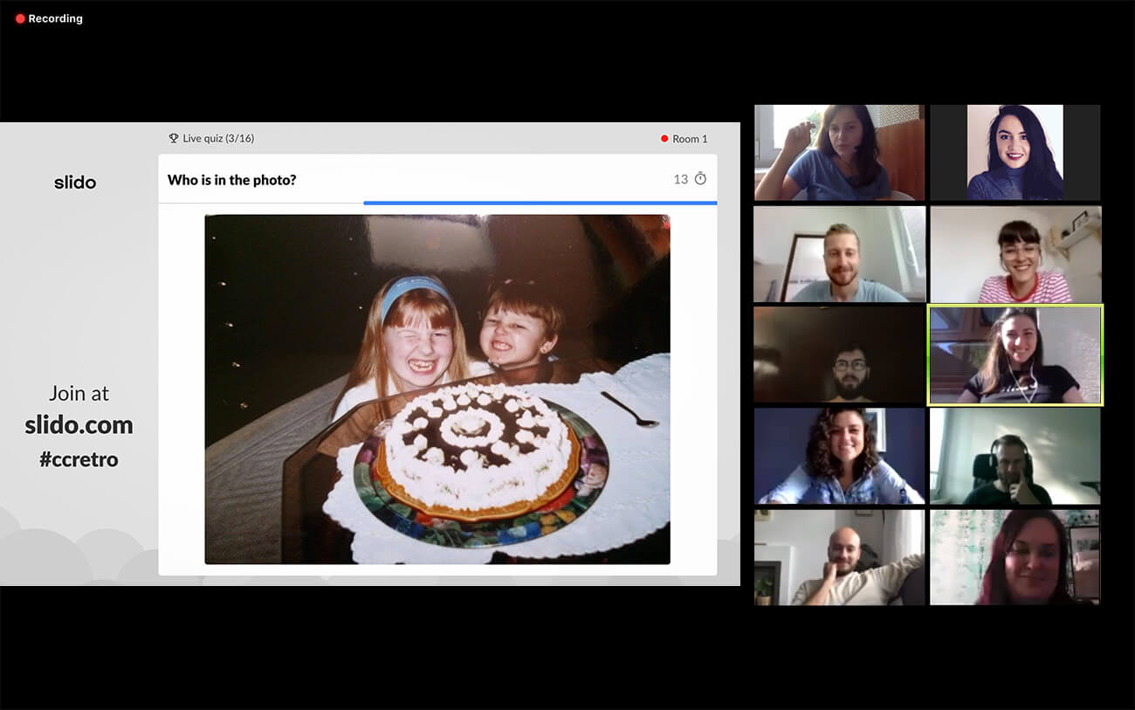
Task: Click the question title 'Who is in the photo?'
Action: 232,180
